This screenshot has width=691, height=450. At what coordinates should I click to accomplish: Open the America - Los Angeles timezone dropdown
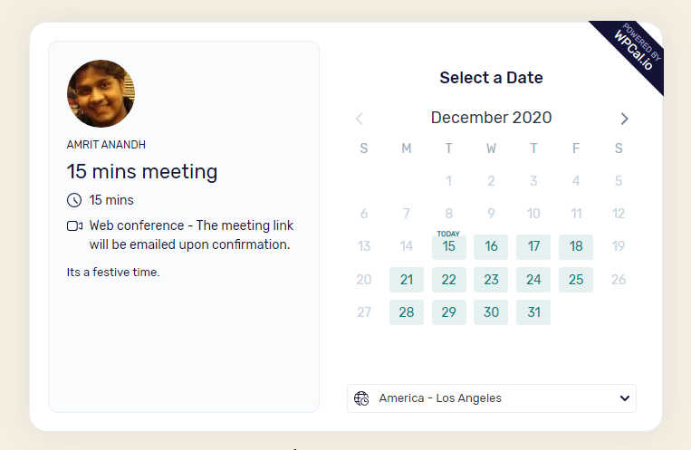point(492,398)
